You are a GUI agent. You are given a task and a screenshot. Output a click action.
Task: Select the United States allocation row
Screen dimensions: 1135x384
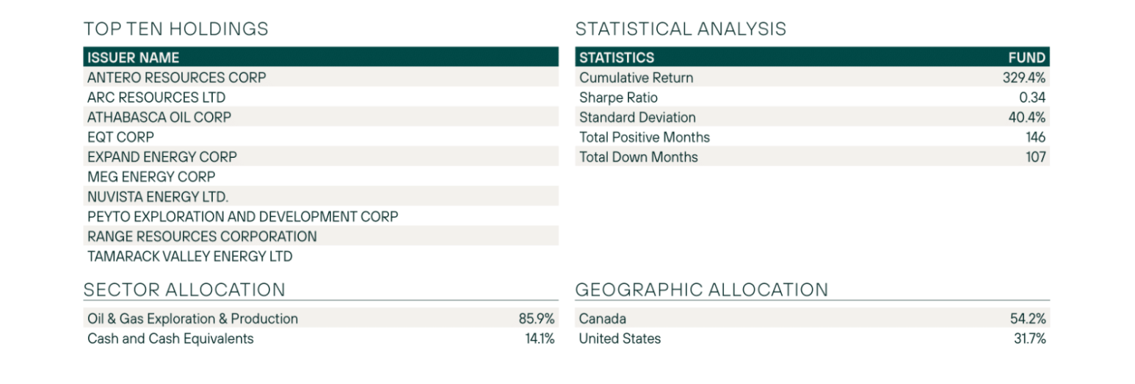(813, 338)
